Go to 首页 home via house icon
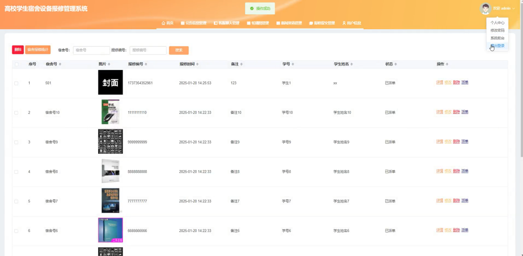 [163, 23]
